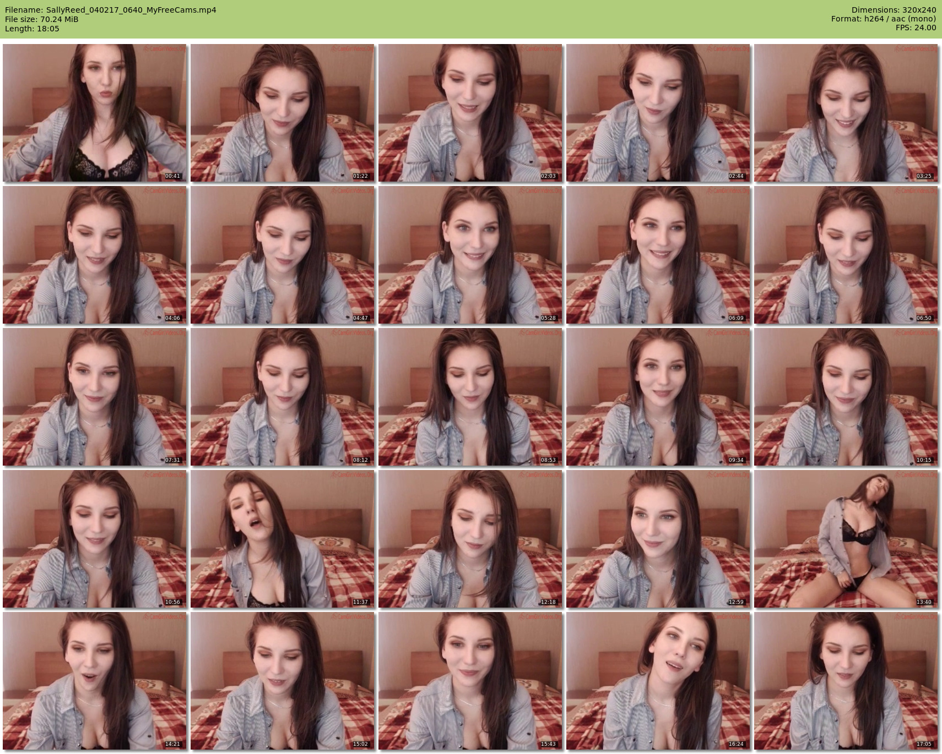Click the "Length: 18:05" text
The image size is (942, 754).
pyautogui.click(x=32, y=29)
